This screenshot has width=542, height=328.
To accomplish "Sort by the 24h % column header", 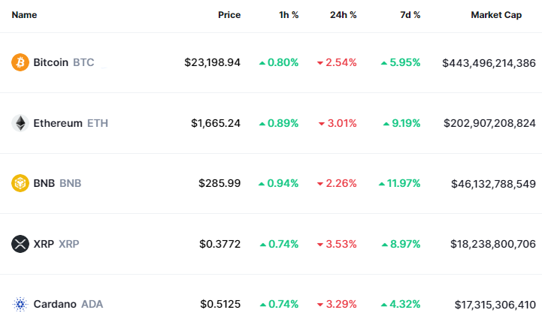I will coord(344,15).
